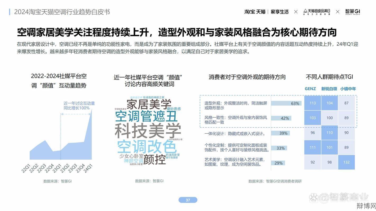The height and width of the screenshot is (211, 376).
Task: Click the 24Q1 axis label
Action: (x=88, y=168)
